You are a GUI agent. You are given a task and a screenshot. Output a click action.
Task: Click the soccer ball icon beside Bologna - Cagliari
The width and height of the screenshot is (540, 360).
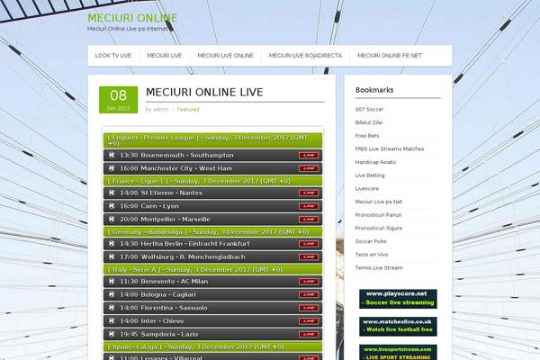tap(112, 294)
